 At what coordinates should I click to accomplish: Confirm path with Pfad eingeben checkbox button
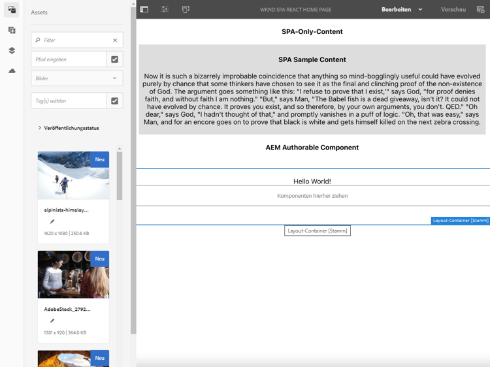[115, 59]
